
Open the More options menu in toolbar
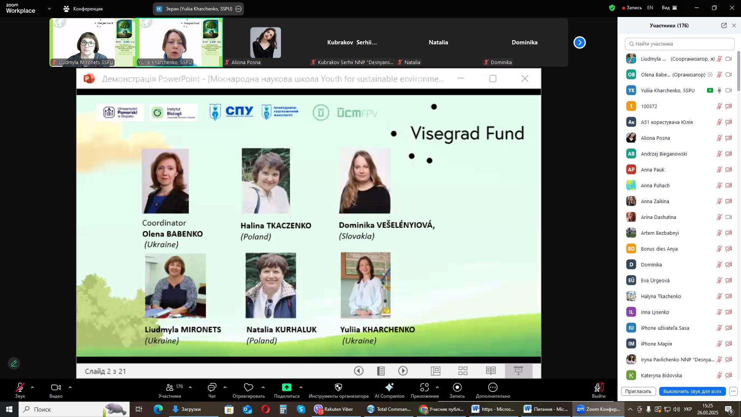(x=493, y=388)
